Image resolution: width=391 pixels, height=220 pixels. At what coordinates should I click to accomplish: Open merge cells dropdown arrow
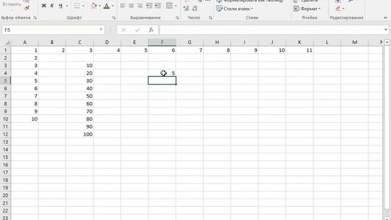pyautogui.click(x=176, y=5)
